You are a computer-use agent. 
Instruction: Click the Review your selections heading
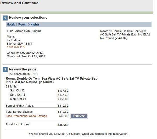point(28,18)
